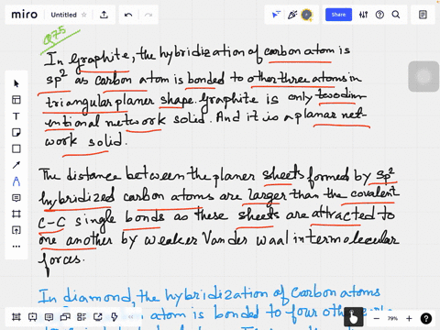Zoom in with the plus button

click(409, 318)
